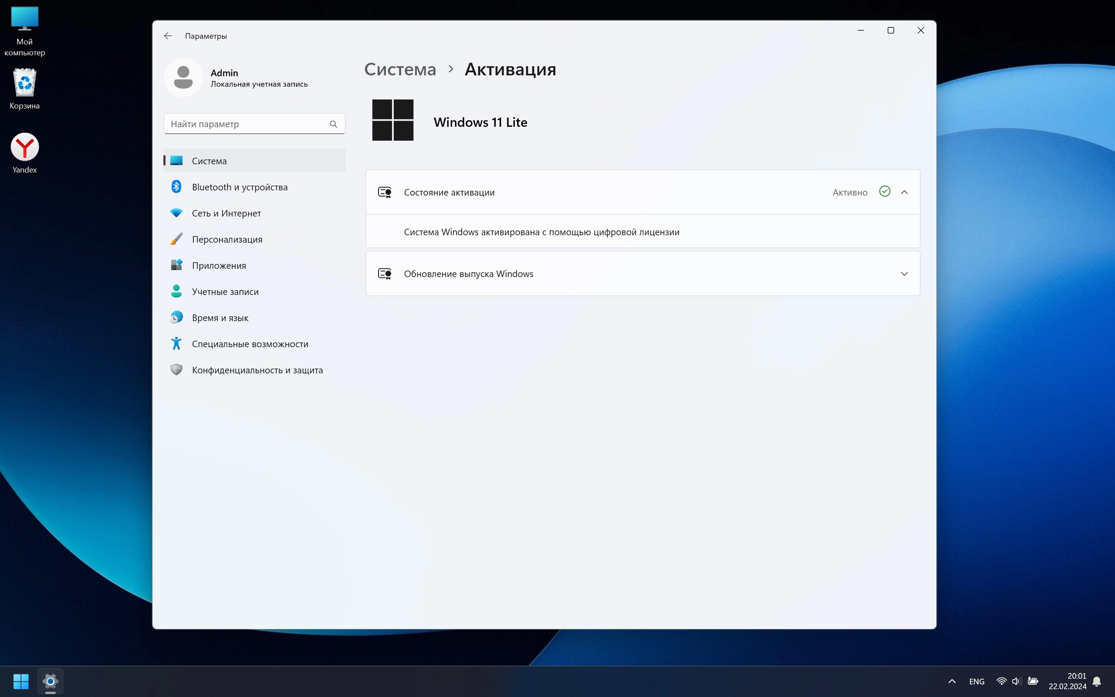Open Специальные возможности accessibility icon
The height and width of the screenshot is (697, 1115).
click(x=176, y=344)
